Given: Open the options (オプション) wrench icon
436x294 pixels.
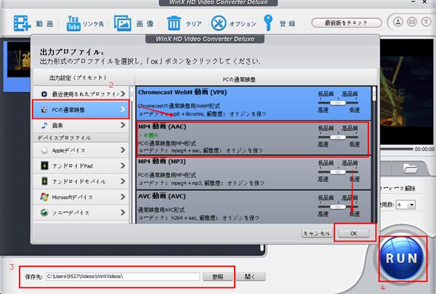Looking at the screenshot, I should point(219,23).
